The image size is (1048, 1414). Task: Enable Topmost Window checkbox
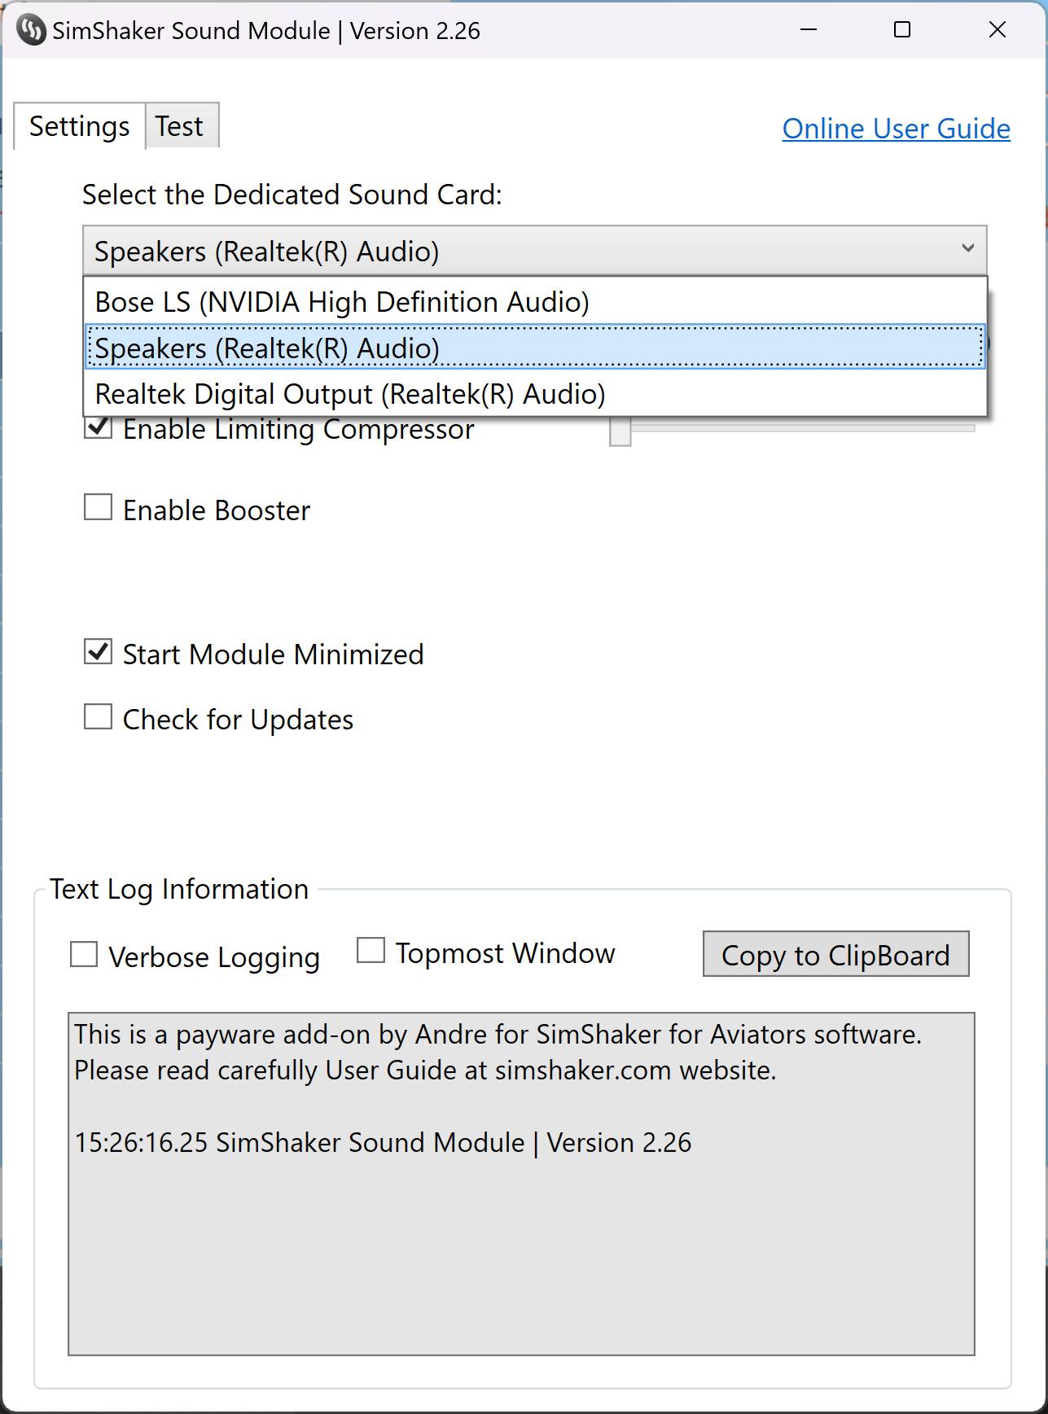click(x=371, y=950)
